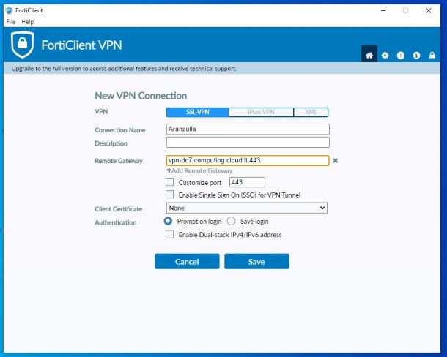
Task: Select Prompt on login radio button
Action: [168, 221]
